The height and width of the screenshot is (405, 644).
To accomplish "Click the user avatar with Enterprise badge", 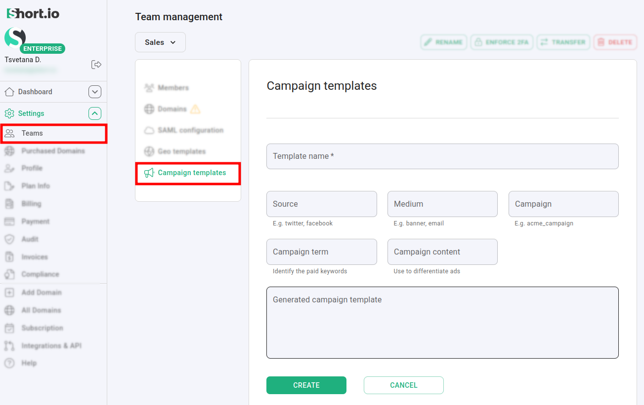I will point(16,38).
